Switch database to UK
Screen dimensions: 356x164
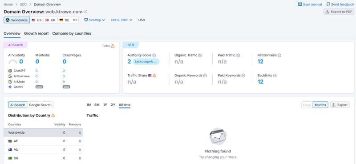tap(50, 20)
